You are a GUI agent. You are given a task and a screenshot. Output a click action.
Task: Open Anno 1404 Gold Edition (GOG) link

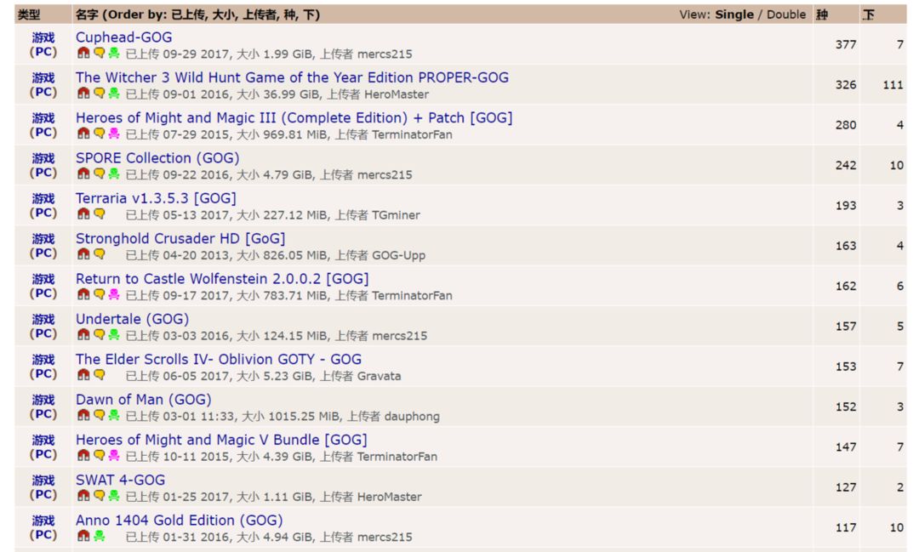pos(180,521)
